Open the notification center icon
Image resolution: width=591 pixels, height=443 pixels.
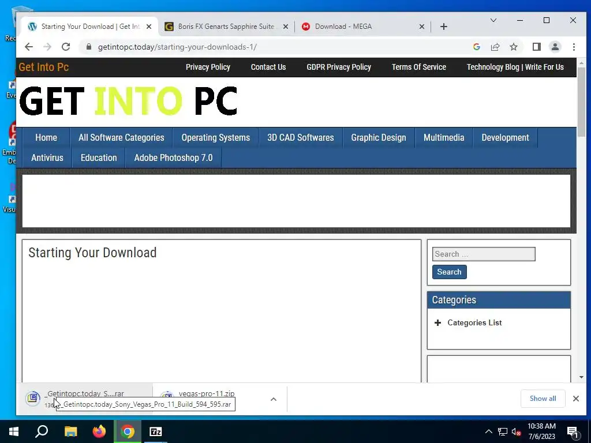click(x=573, y=432)
